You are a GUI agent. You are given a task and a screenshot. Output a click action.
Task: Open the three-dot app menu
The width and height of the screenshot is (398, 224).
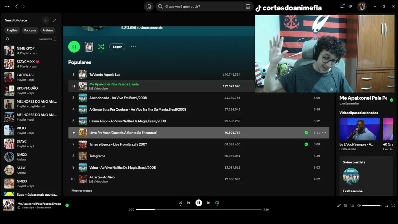tap(7, 6)
